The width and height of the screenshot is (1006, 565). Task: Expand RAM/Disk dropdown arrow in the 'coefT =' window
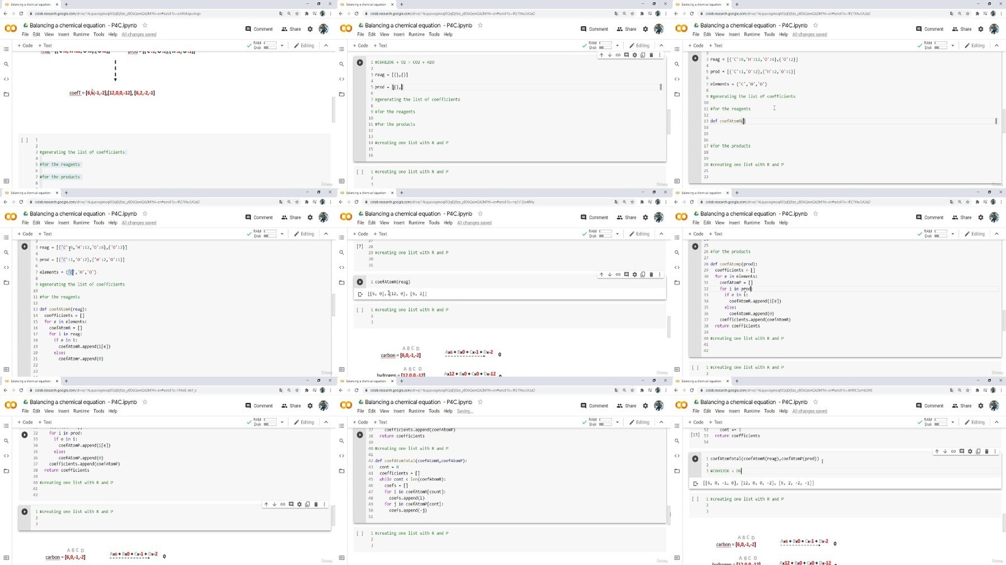pos(282,45)
